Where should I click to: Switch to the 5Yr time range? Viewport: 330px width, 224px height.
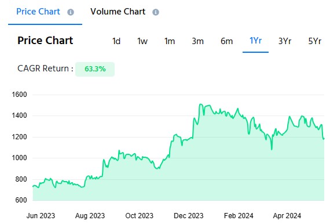click(314, 41)
